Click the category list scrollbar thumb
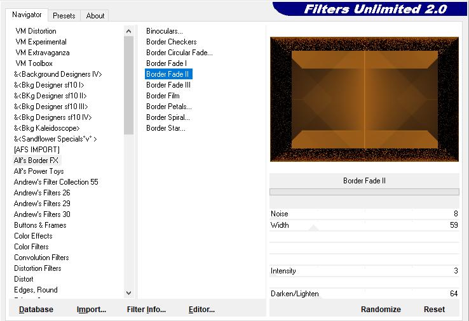The image size is (469, 321). pos(128,85)
